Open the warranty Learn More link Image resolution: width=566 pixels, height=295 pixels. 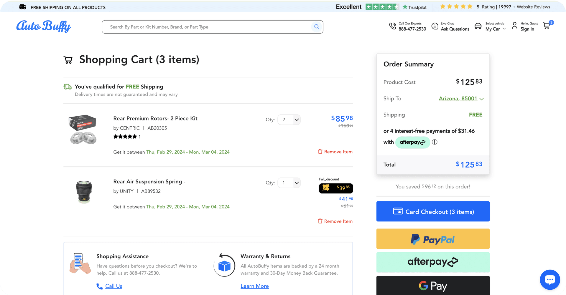click(254, 286)
